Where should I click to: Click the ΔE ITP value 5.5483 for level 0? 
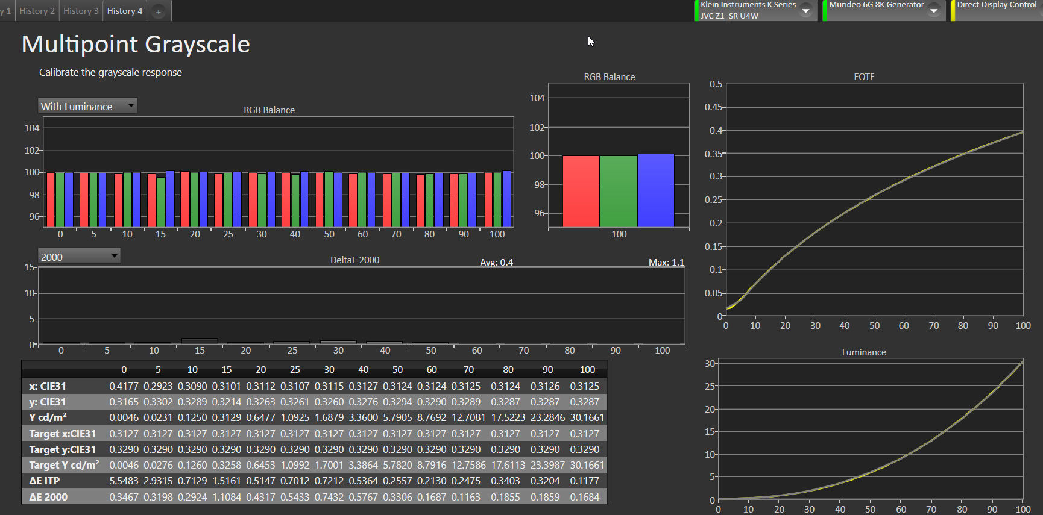[x=124, y=481]
